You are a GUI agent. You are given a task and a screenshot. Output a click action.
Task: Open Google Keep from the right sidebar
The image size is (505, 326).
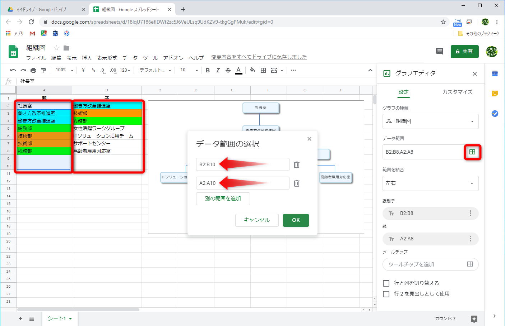[x=495, y=94]
